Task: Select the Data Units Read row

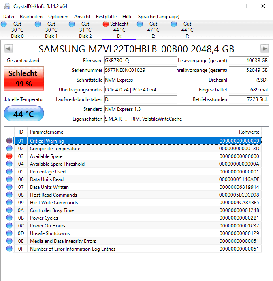Action: tap(133, 179)
